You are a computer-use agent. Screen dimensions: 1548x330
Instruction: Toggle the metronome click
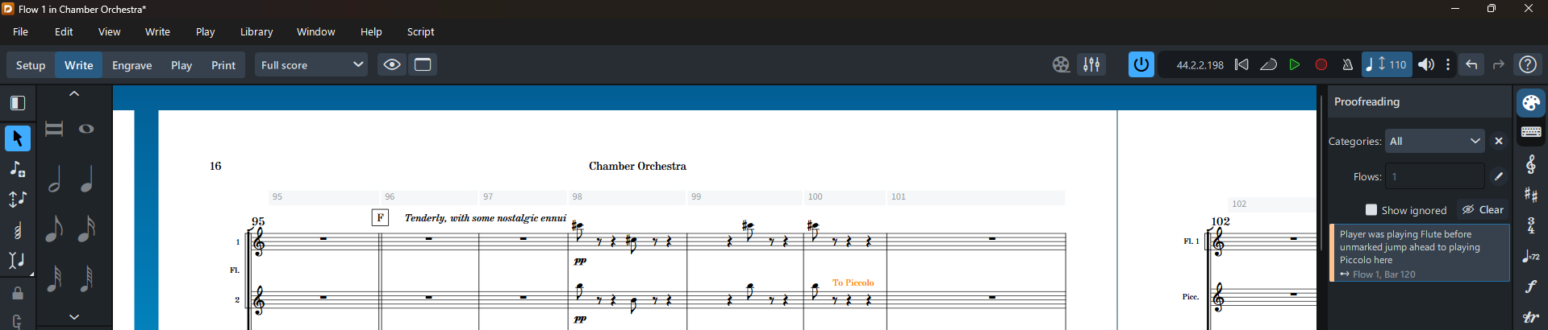[x=1347, y=65]
